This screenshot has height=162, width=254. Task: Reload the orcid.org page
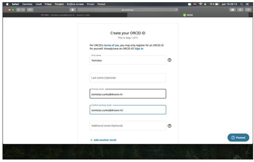(177, 10)
